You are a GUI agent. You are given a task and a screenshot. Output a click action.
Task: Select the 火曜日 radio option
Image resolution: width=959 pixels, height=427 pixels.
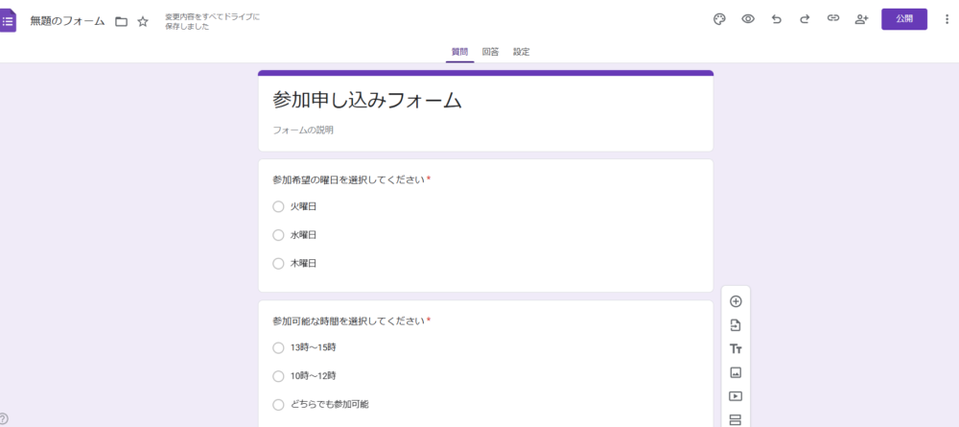point(278,206)
